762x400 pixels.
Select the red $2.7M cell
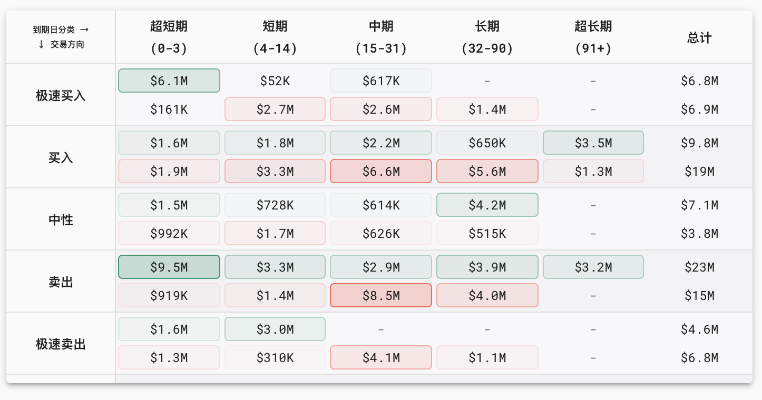coord(275,109)
